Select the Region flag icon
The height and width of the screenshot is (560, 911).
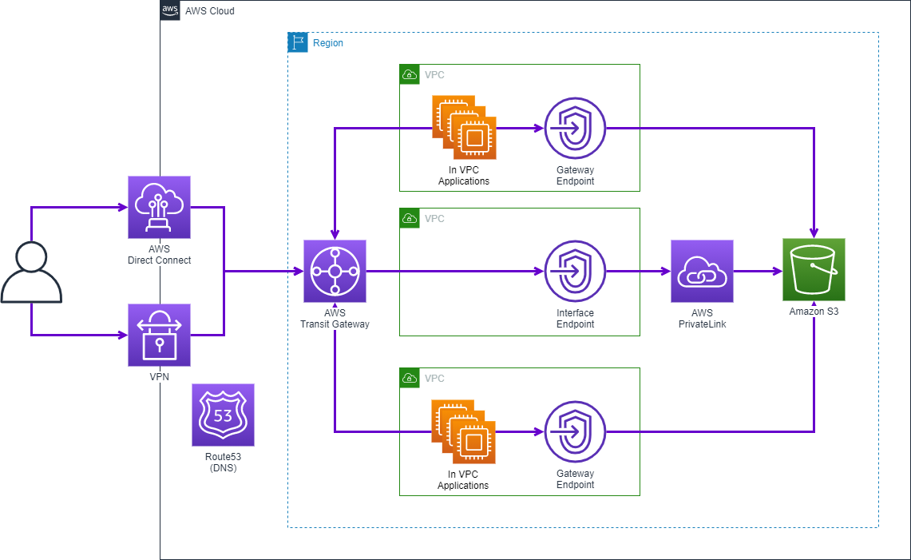(x=296, y=42)
